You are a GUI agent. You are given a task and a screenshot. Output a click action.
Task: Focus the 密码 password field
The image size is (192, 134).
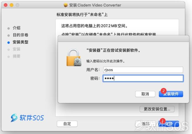[x=143, y=78]
